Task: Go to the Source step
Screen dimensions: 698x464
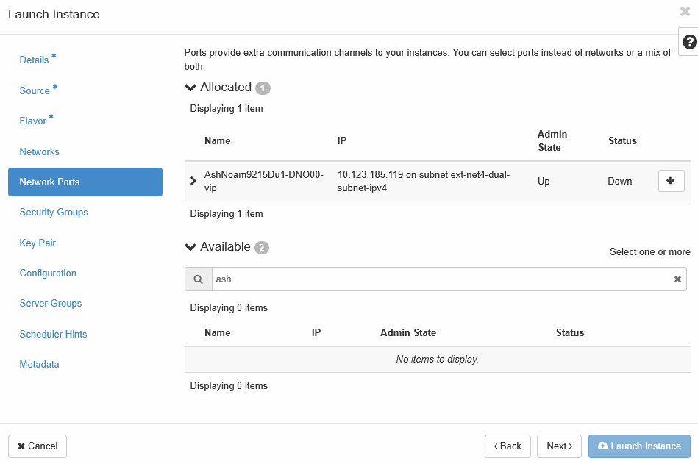Action: click(35, 90)
